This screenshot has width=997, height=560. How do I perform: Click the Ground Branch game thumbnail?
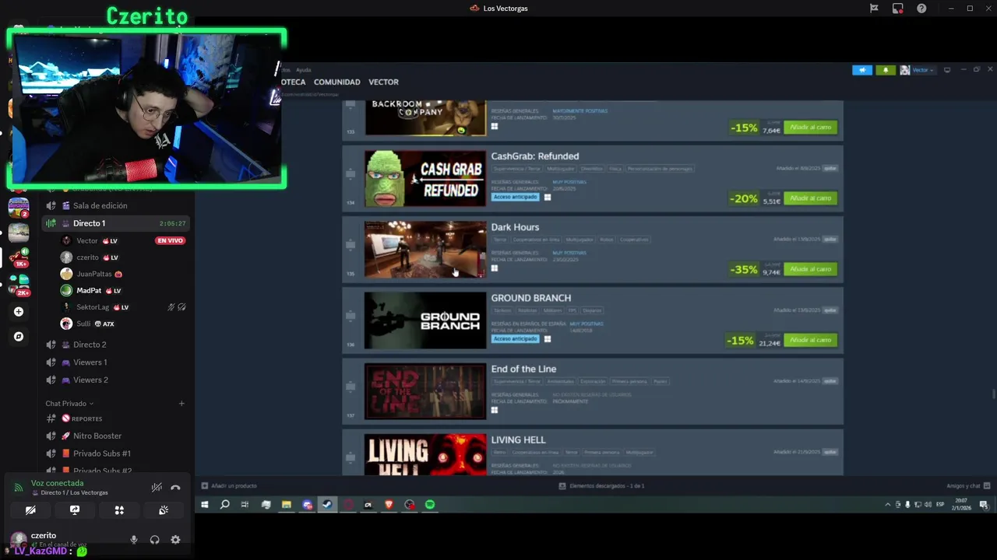[x=425, y=320]
